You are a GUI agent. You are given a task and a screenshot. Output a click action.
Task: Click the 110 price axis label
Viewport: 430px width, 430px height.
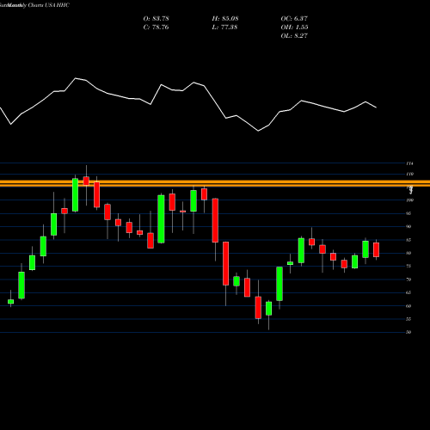click(x=409, y=174)
